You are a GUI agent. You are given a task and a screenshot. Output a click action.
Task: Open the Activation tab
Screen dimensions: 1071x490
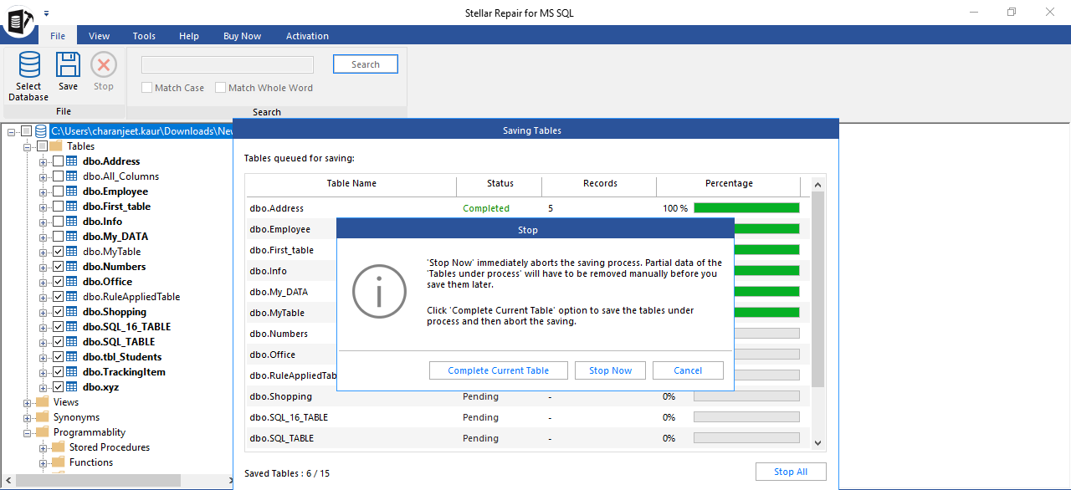tap(307, 36)
